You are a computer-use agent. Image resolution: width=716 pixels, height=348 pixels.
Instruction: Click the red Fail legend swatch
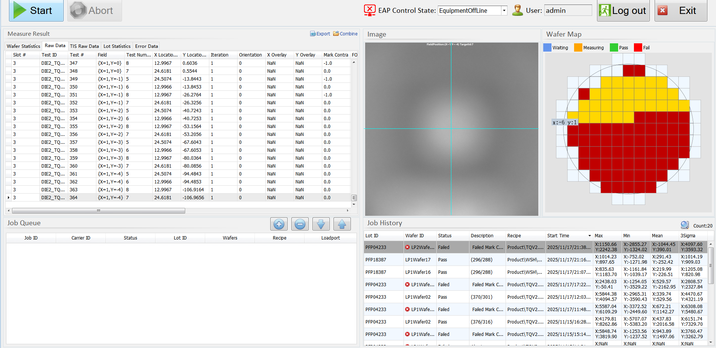(638, 47)
